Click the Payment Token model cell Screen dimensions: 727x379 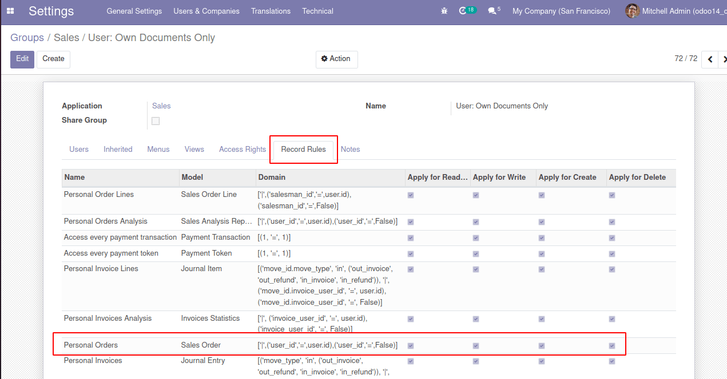pos(206,253)
